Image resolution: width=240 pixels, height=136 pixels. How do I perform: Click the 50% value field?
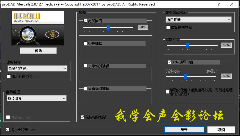pos(143,27)
